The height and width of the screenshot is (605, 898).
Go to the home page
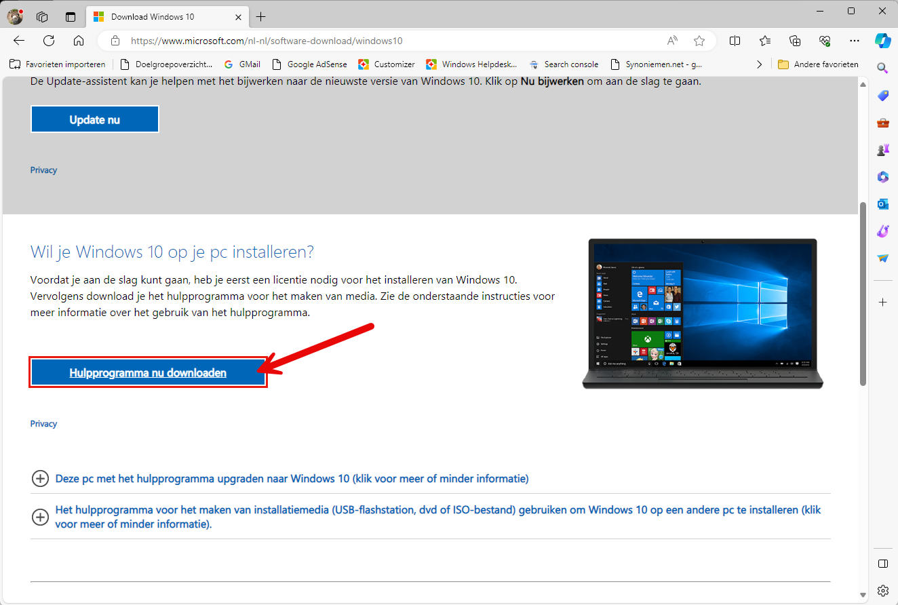click(x=79, y=41)
